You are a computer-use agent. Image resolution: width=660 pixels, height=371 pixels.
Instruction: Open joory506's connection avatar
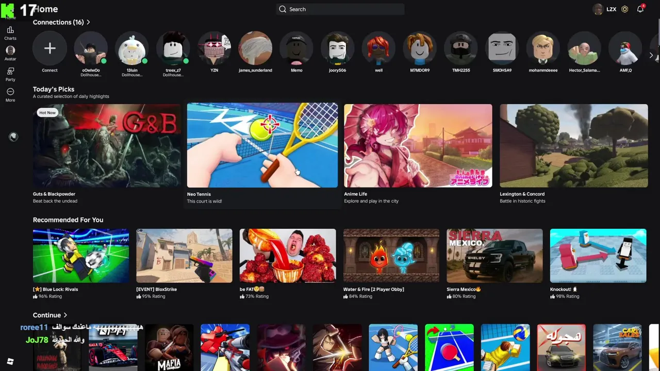pos(338,48)
